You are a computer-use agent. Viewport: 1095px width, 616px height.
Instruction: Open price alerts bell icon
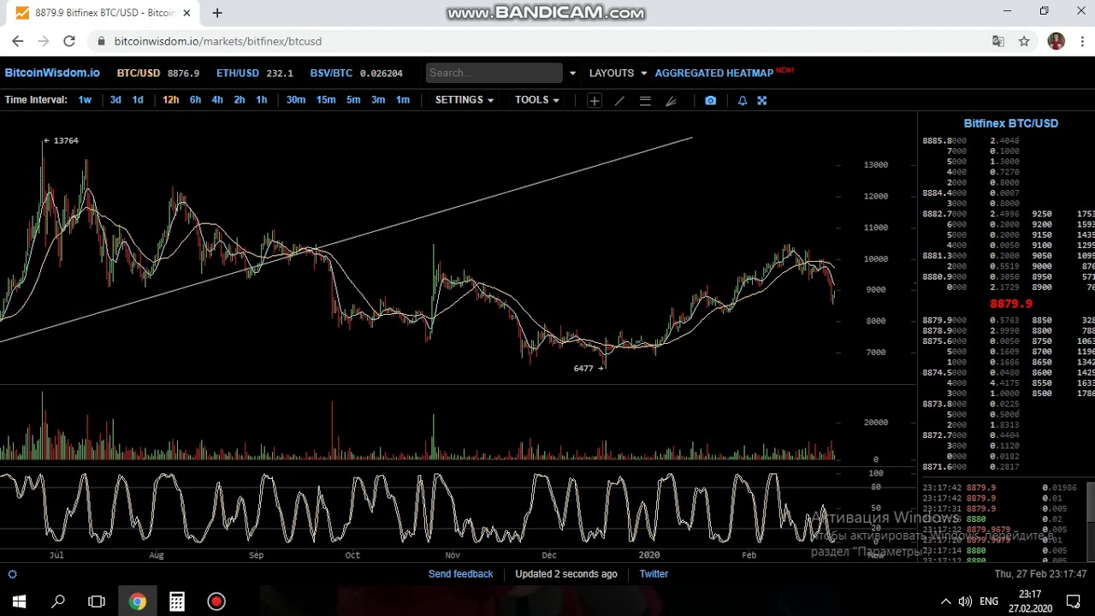pos(742,100)
